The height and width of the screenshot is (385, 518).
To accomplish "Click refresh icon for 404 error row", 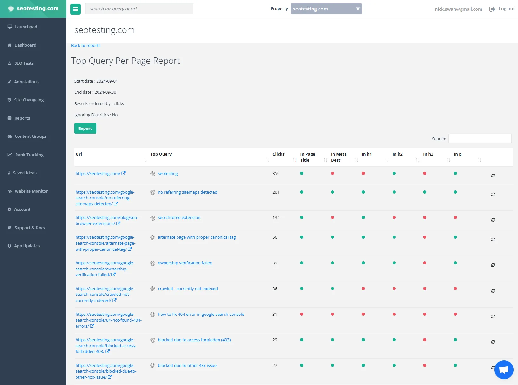I will click(x=493, y=316).
